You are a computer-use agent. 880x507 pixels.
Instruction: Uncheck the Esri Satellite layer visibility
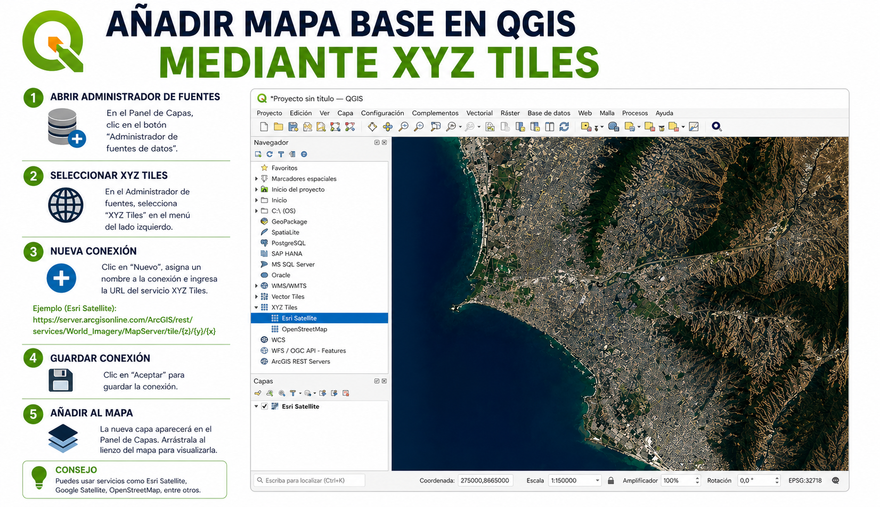tap(264, 406)
